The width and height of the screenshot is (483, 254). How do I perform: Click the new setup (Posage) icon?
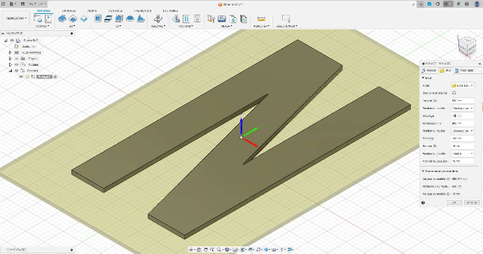[x=38, y=19]
